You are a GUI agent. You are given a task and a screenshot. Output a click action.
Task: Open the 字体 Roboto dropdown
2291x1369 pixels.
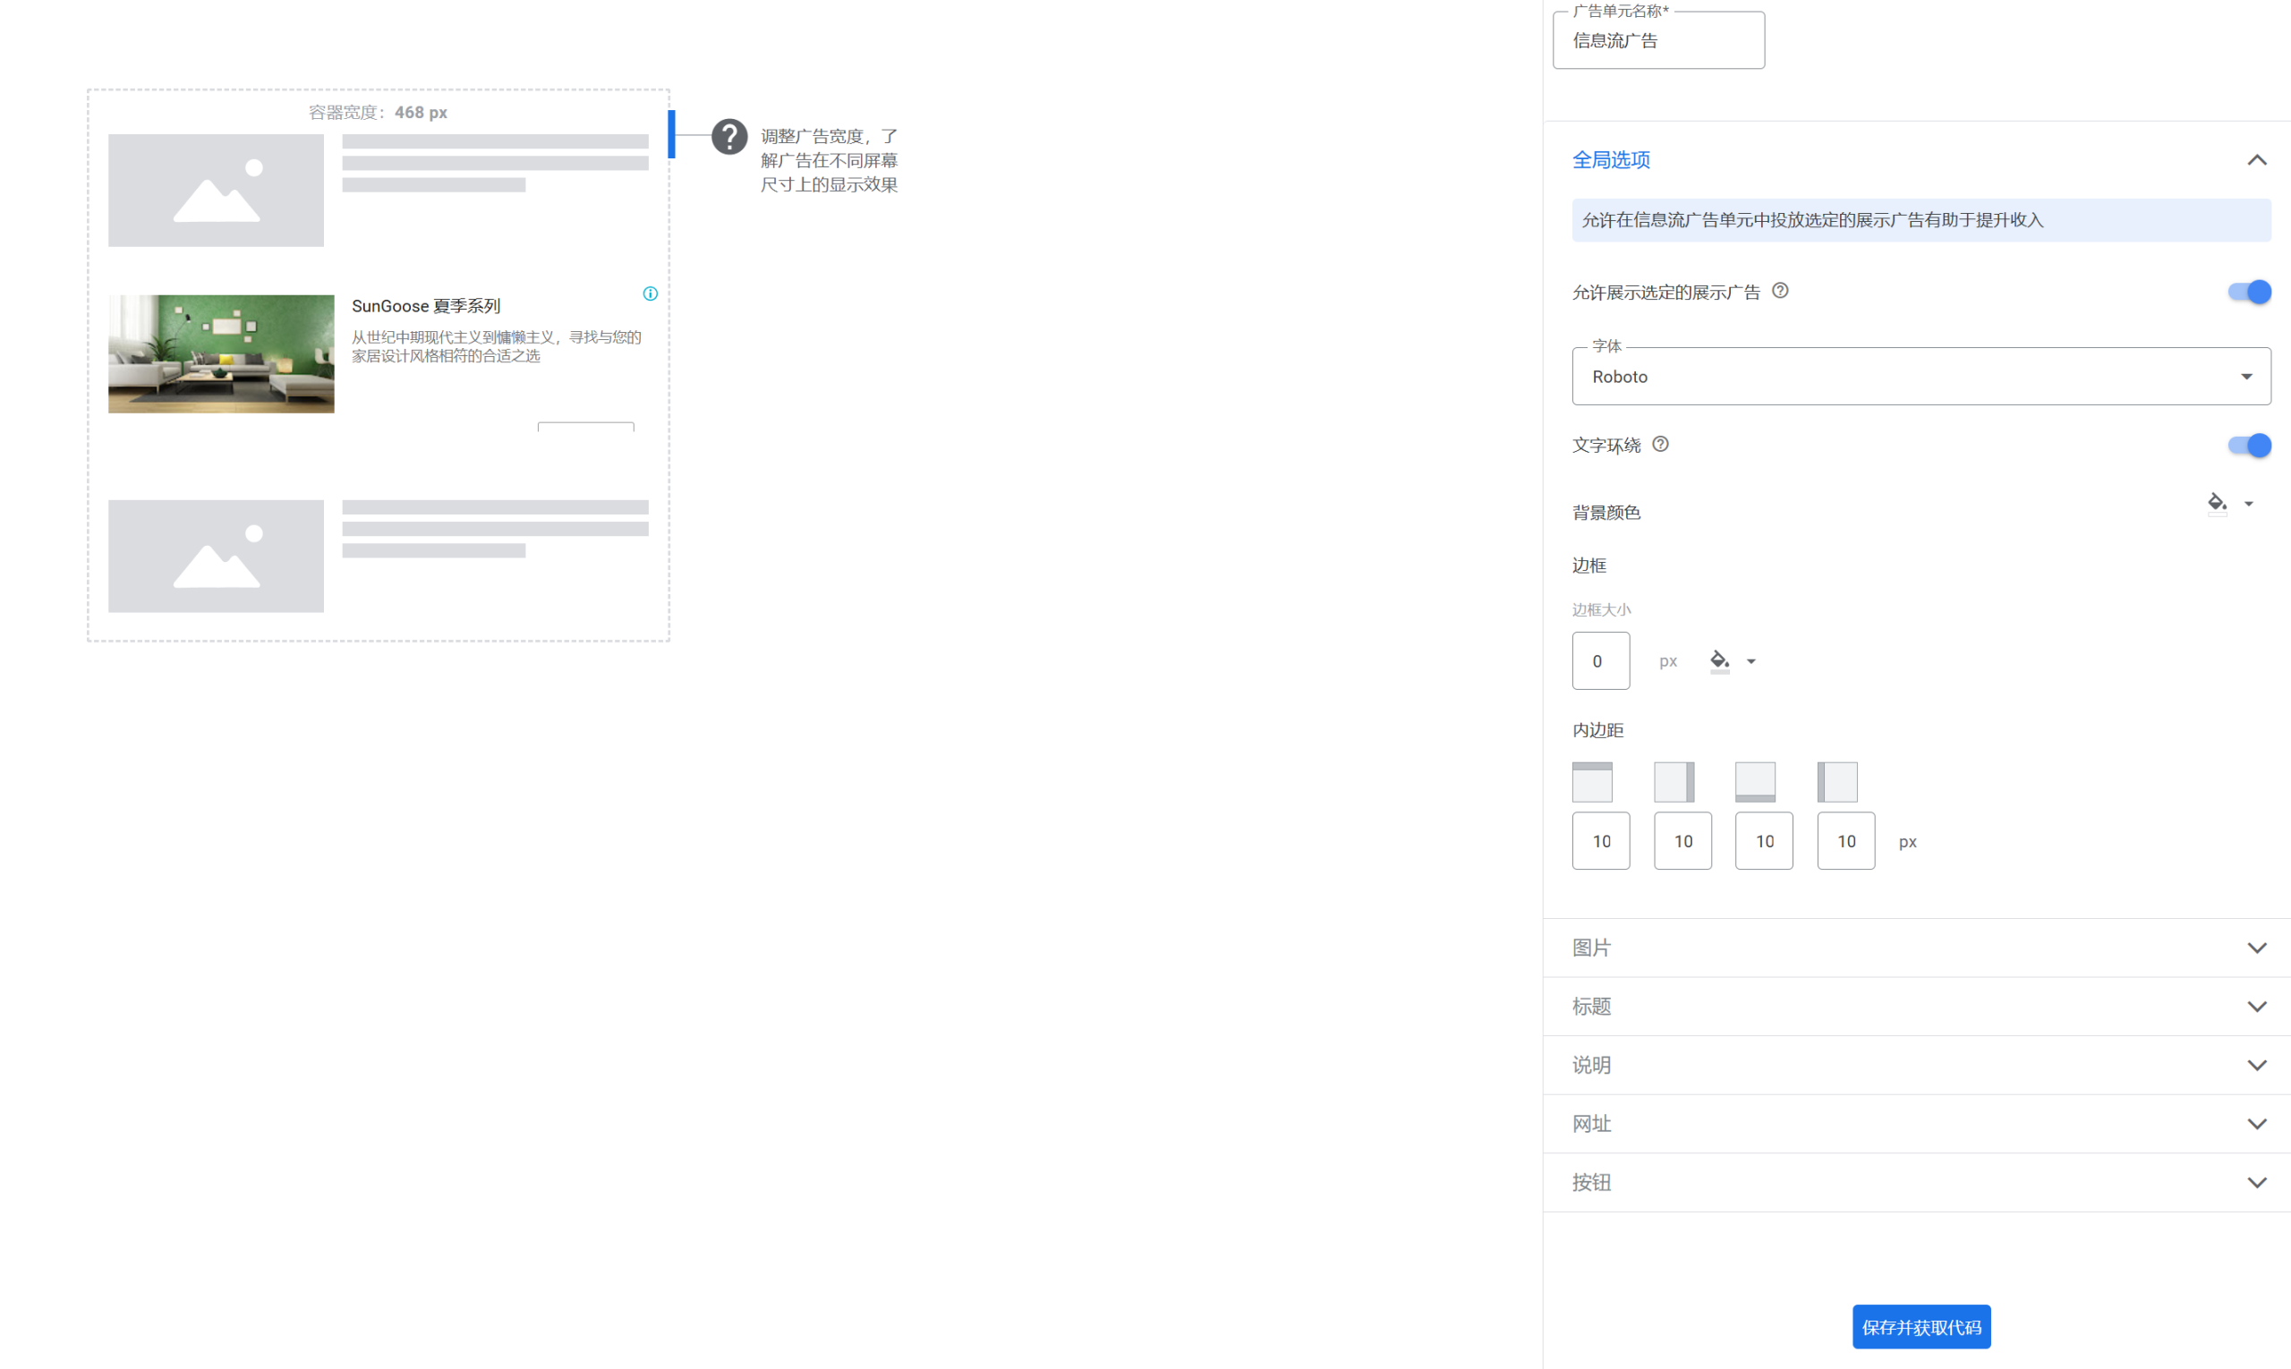pyautogui.click(x=1921, y=377)
